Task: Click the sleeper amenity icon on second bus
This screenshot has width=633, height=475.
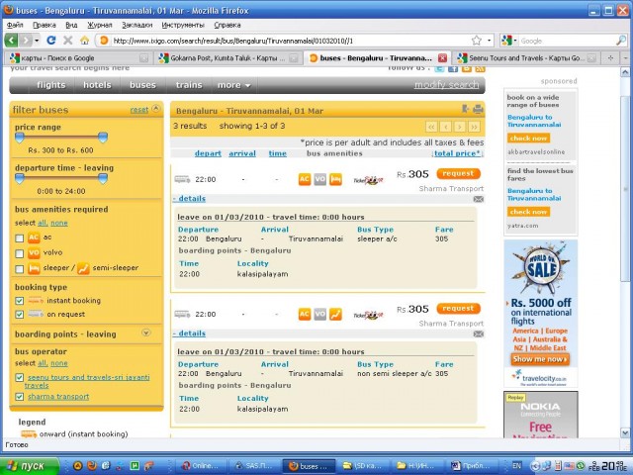Action: (335, 315)
